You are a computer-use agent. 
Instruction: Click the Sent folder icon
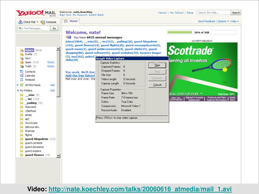pyautogui.click(x=22, y=58)
